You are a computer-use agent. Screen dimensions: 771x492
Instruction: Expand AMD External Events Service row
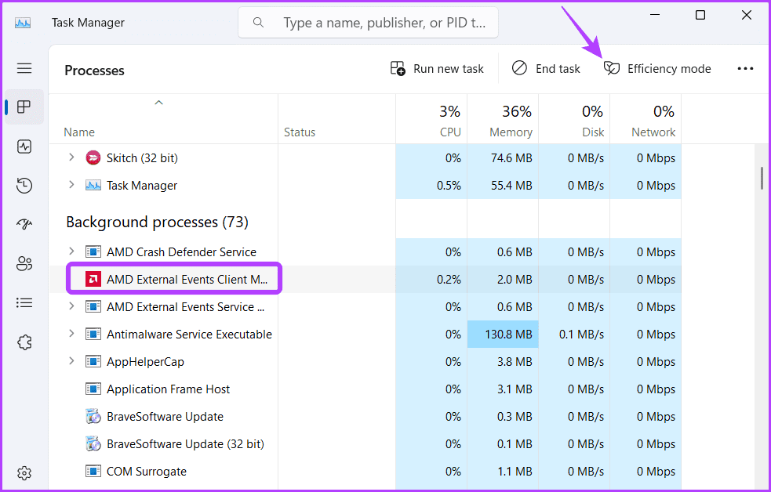pyautogui.click(x=72, y=306)
